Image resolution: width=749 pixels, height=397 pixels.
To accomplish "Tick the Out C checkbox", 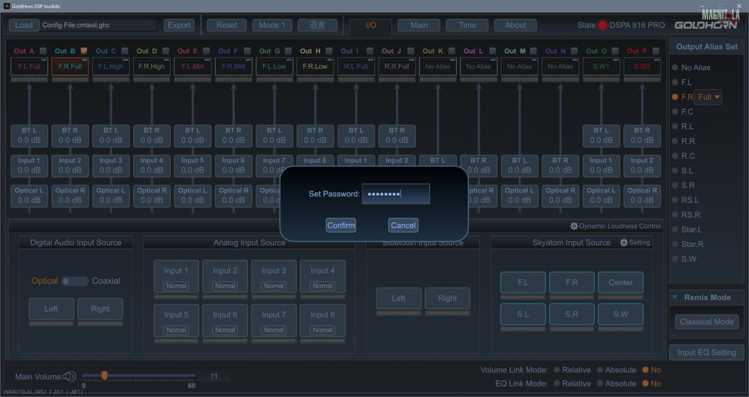I will point(125,51).
